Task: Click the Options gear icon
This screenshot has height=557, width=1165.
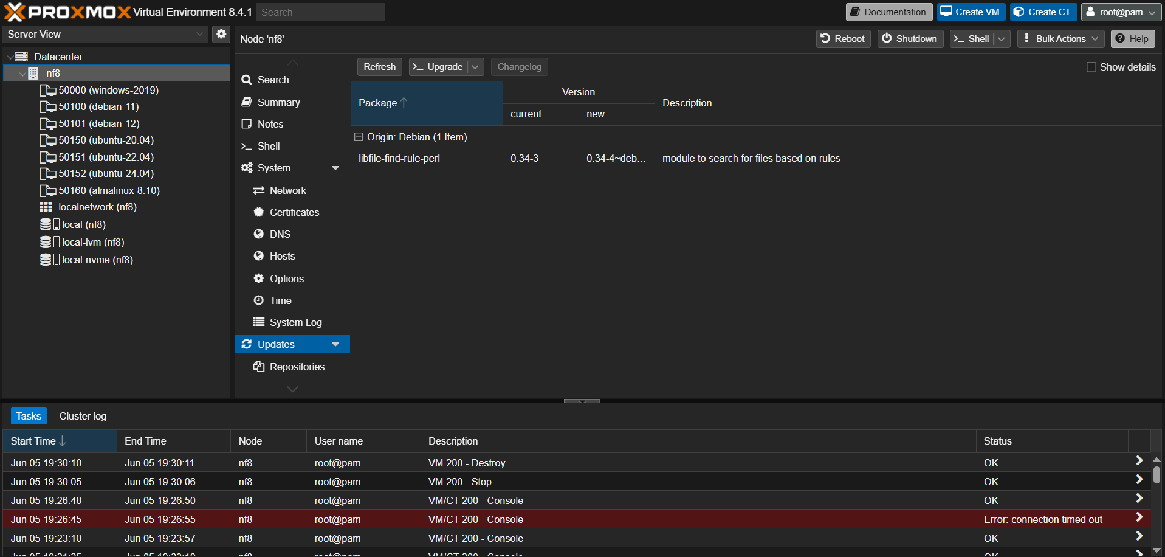Action: [x=259, y=278]
